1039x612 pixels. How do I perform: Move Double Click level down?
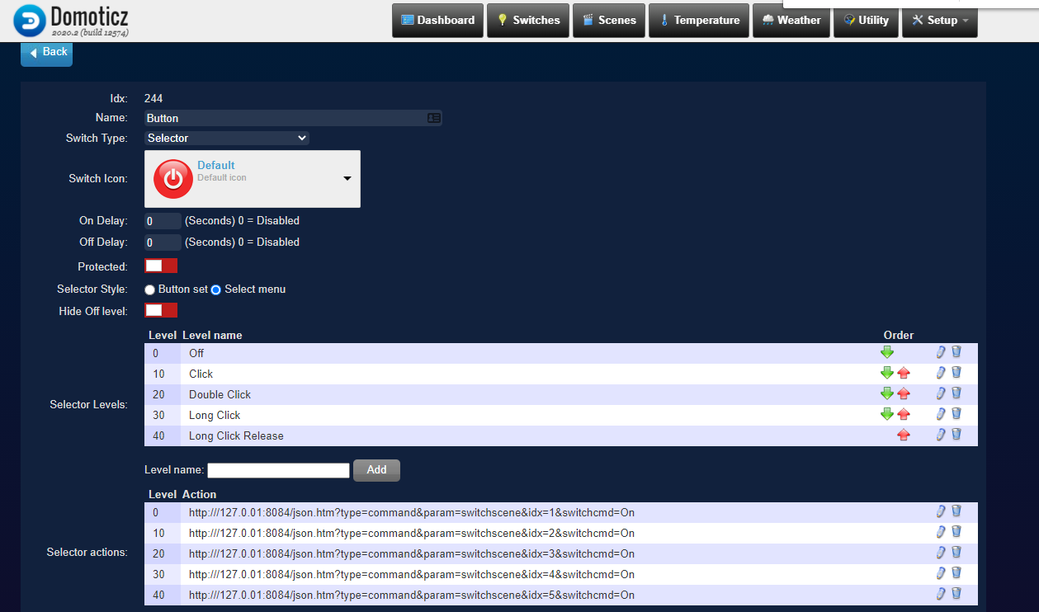point(887,393)
